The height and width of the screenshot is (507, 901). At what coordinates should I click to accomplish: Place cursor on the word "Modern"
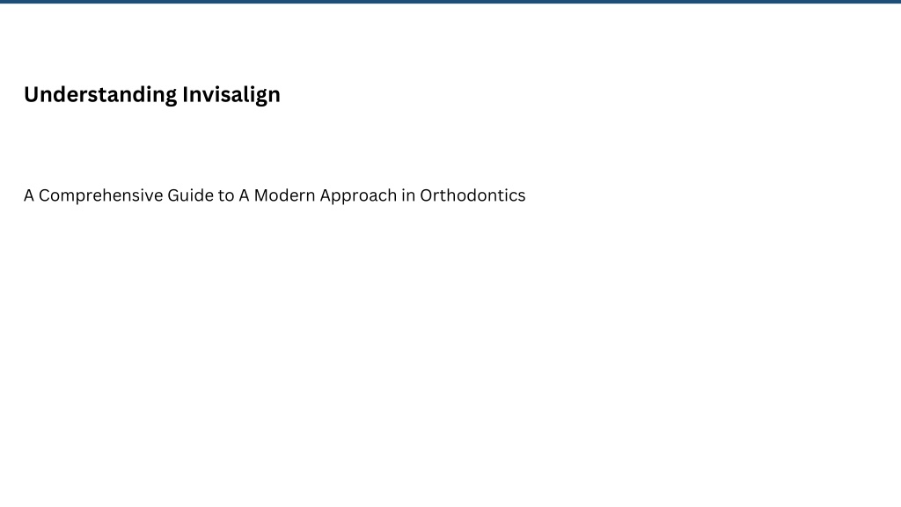[284, 195]
